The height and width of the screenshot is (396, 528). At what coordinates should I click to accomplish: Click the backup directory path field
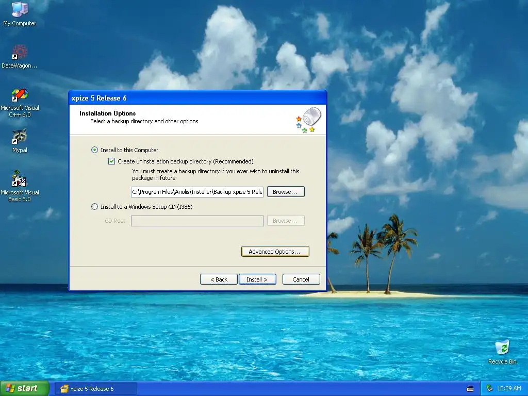tap(197, 192)
